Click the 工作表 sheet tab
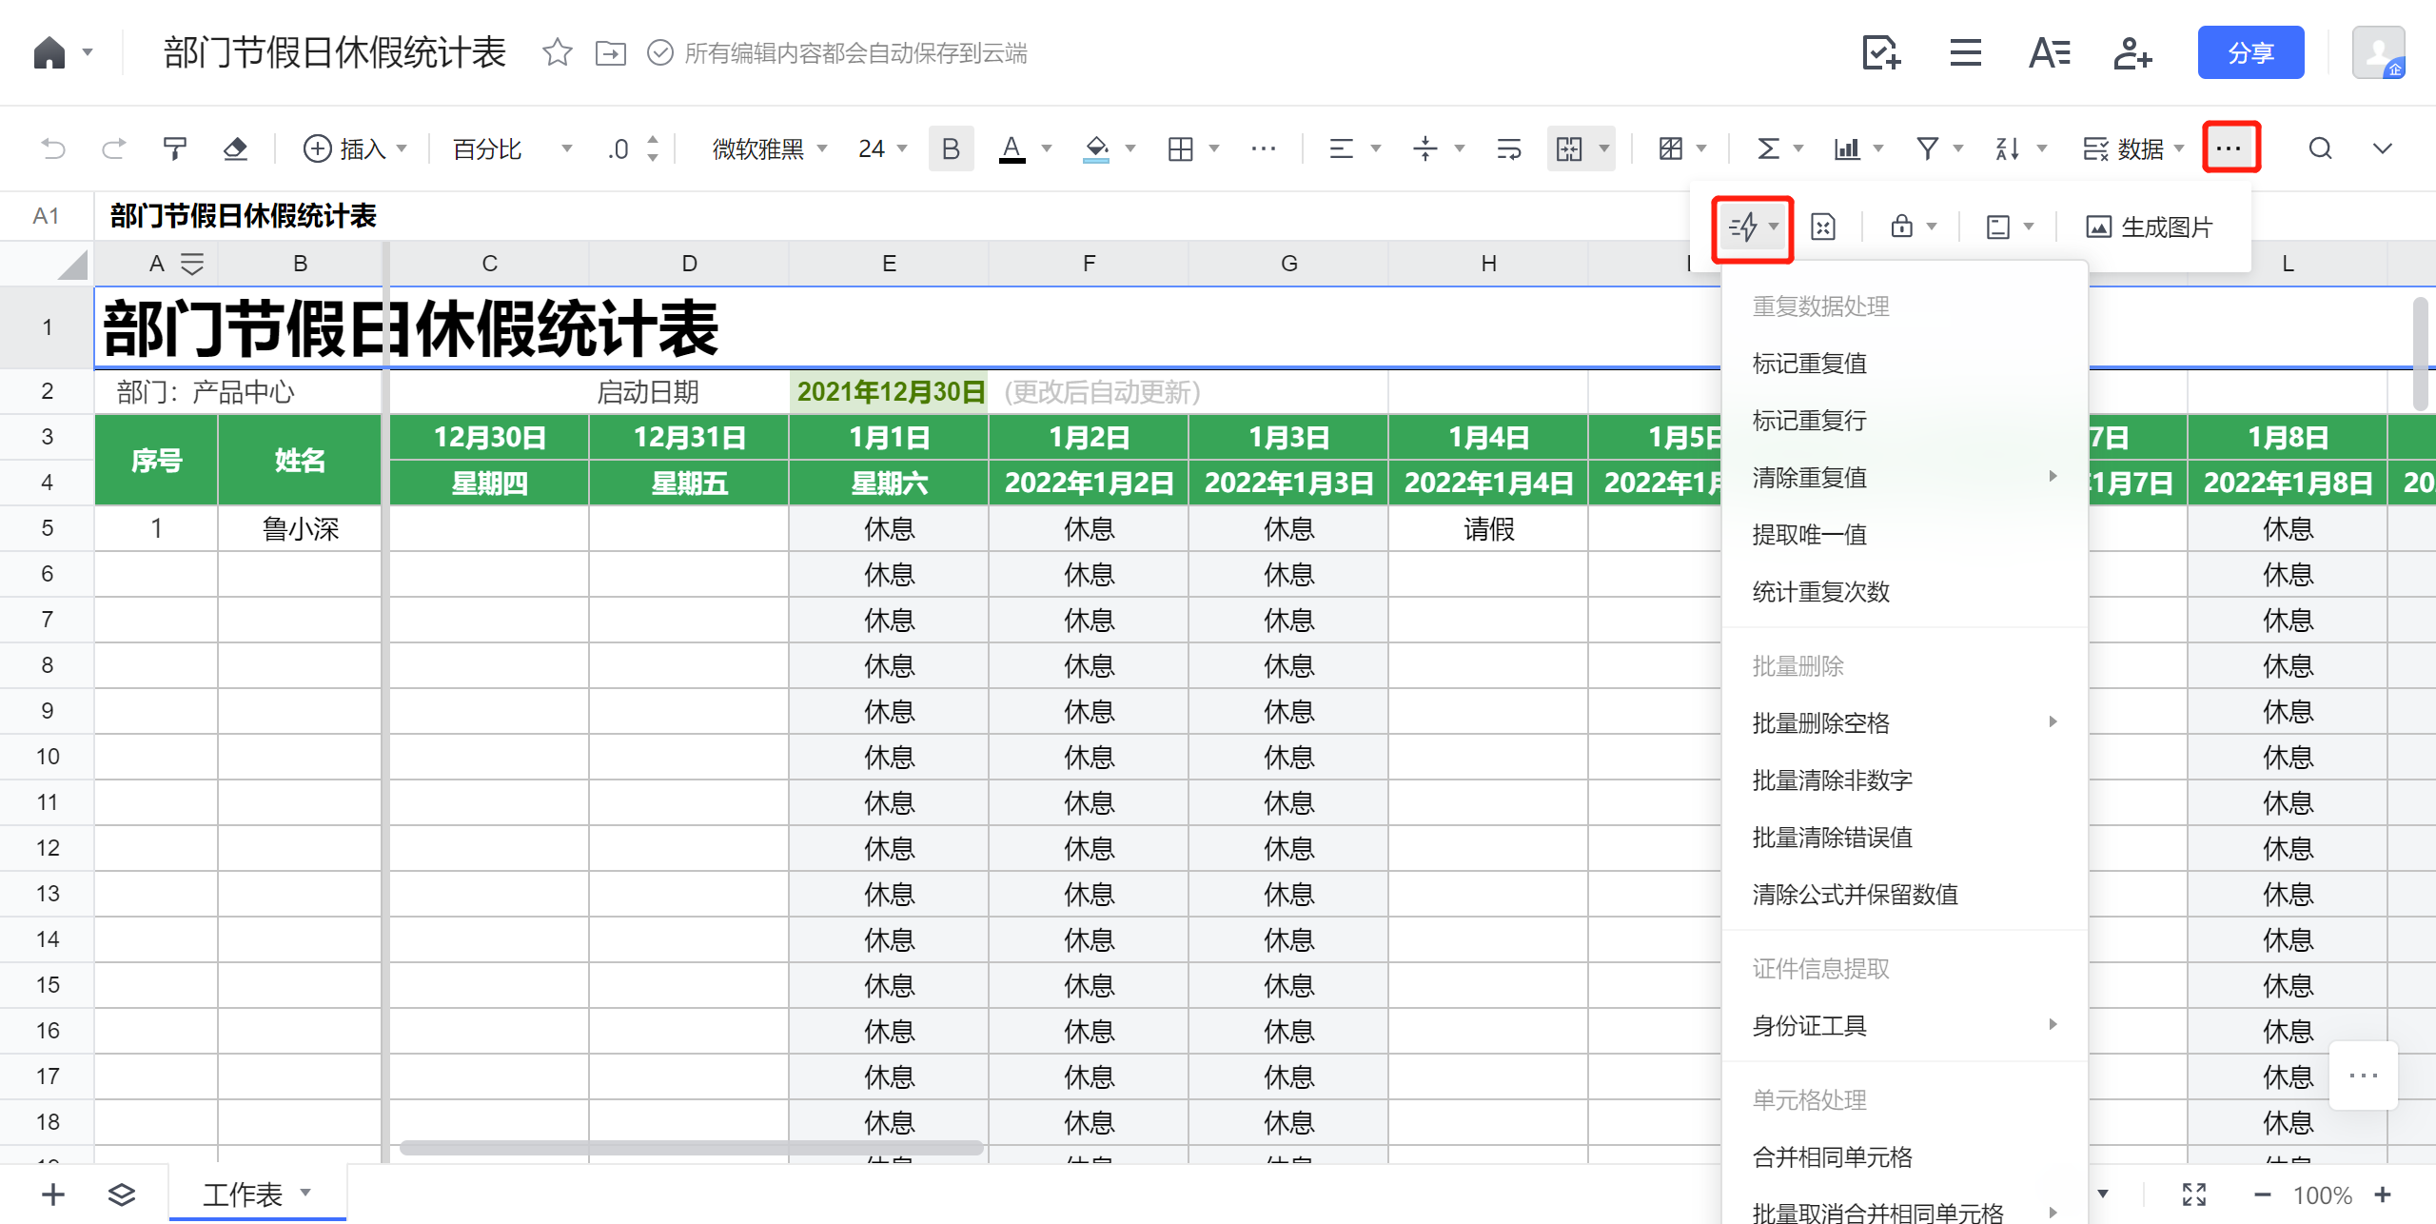This screenshot has width=2436, height=1224. [x=243, y=1194]
